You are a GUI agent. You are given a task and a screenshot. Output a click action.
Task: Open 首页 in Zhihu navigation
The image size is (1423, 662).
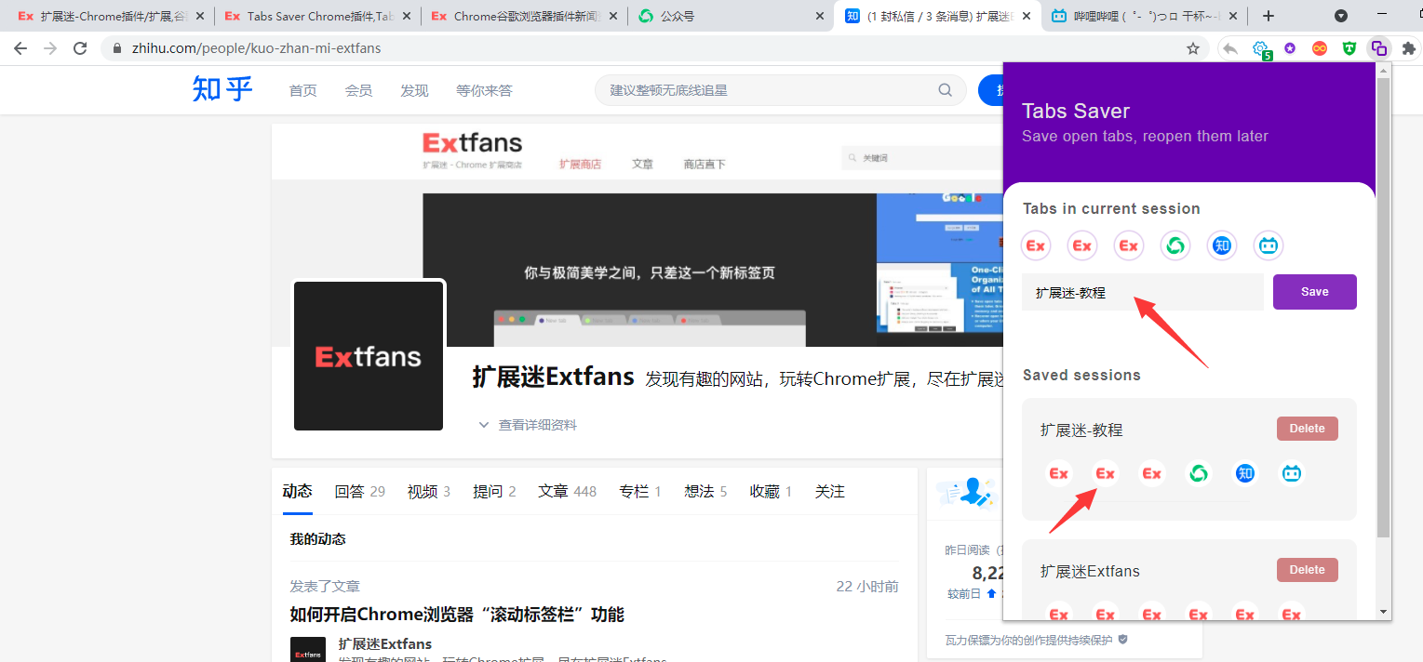pyautogui.click(x=302, y=90)
